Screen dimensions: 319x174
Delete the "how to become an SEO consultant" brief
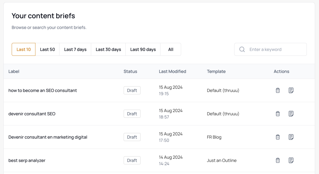[278, 90]
